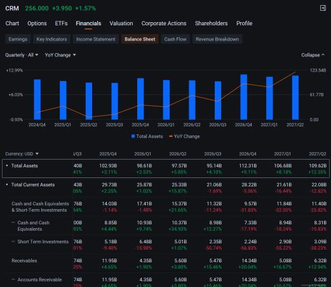Select the Key Indicators sub-tab
The height and width of the screenshot is (287, 331).
(51, 39)
